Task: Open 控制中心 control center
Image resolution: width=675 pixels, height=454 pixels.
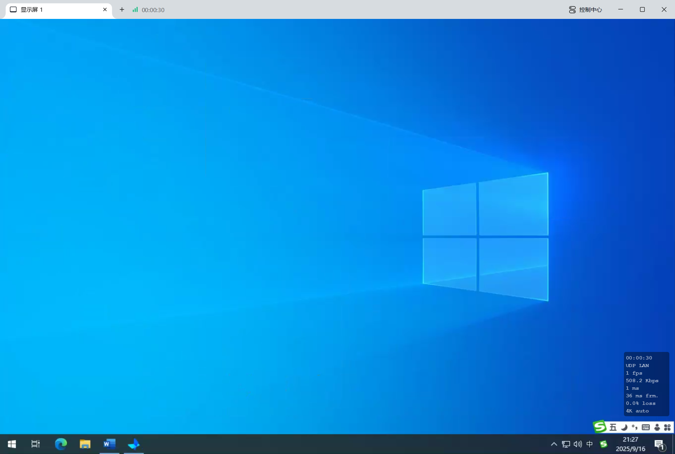Action: point(585,10)
